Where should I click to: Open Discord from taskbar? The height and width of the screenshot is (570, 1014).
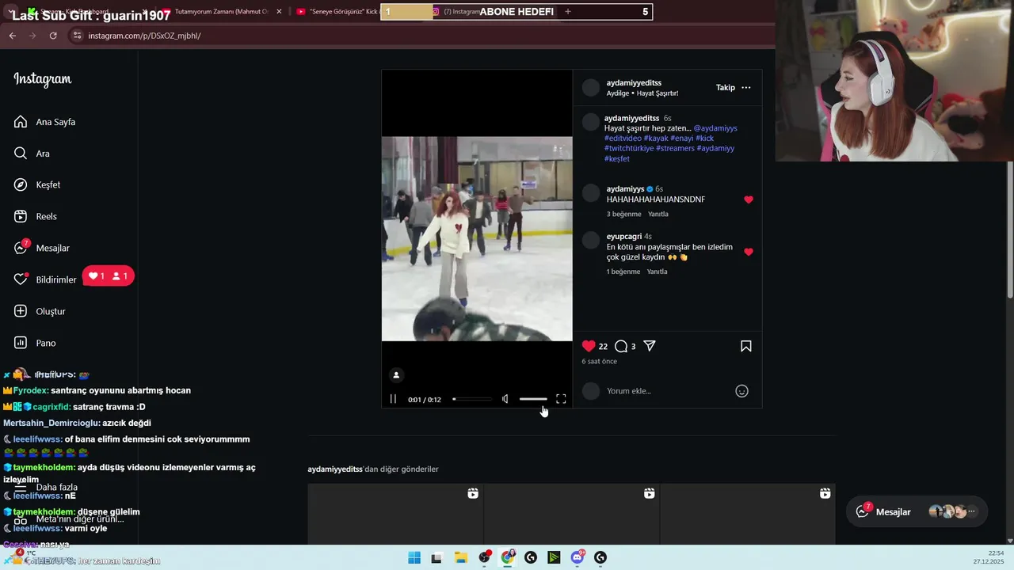[x=578, y=557]
